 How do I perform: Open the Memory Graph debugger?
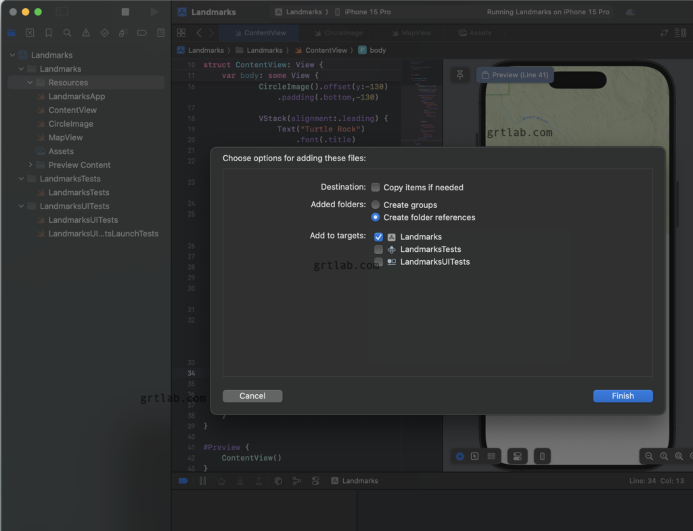pyautogui.click(x=296, y=480)
